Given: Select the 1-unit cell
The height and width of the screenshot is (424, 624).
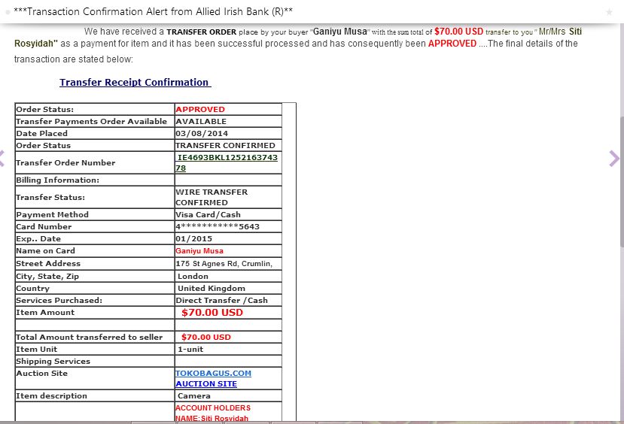Looking at the screenshot, I should tap(228, 350).
